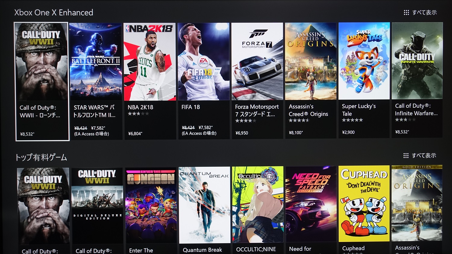Click the STAR WARS バトルフロント II title text
Image resolution: width=452 pixels, height=254 pixels.
(95, 111)
